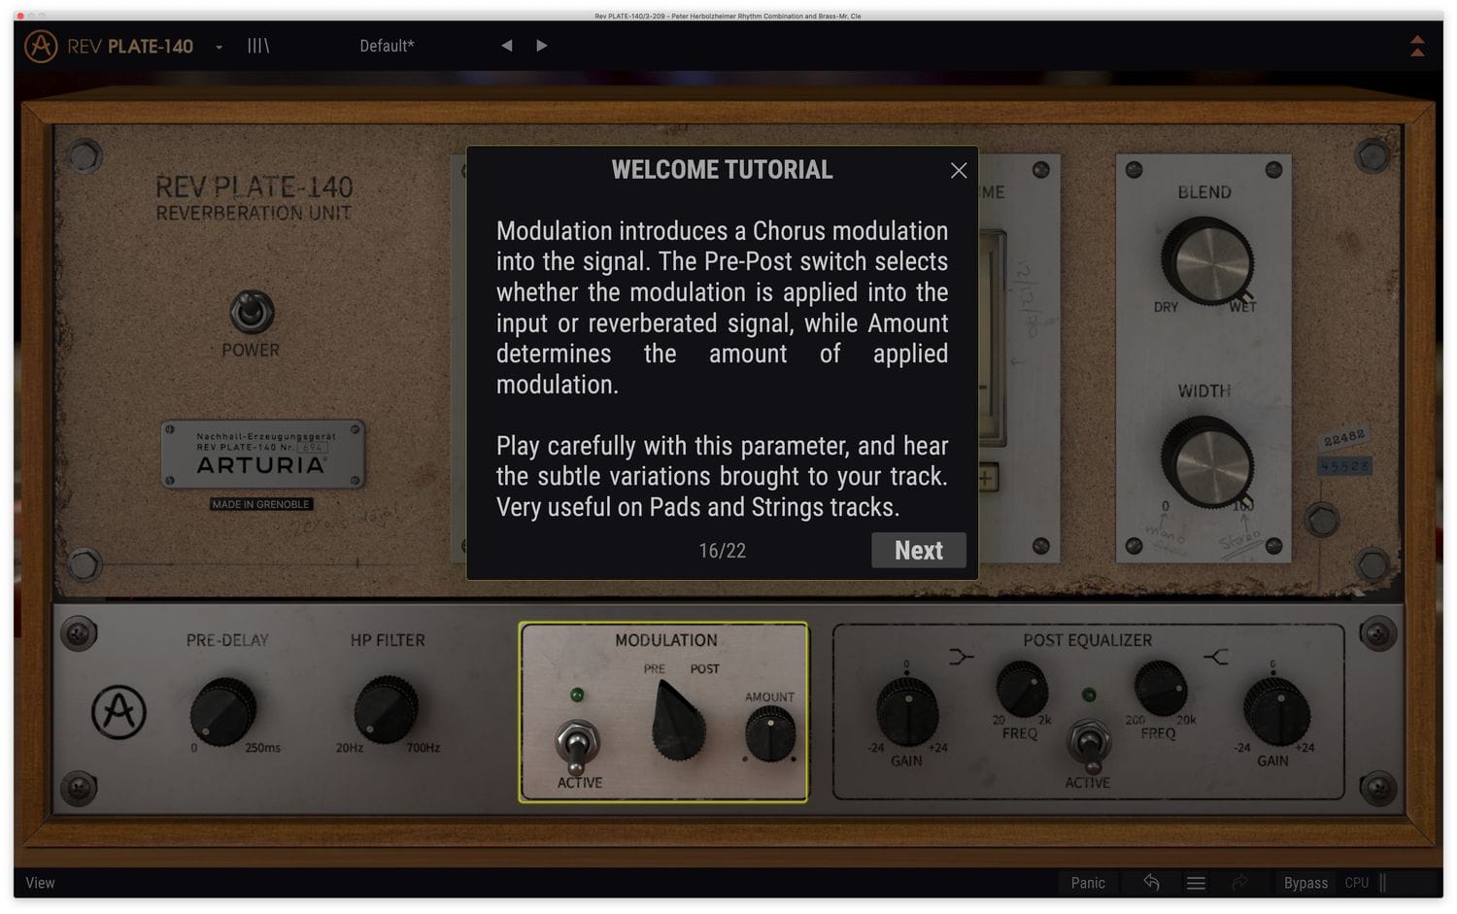Open the REV PLATE-140 menu dropdown arrow

[219, 48]
